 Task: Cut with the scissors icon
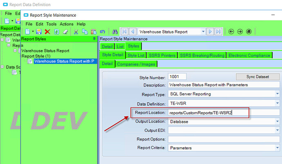click(76, 32)
